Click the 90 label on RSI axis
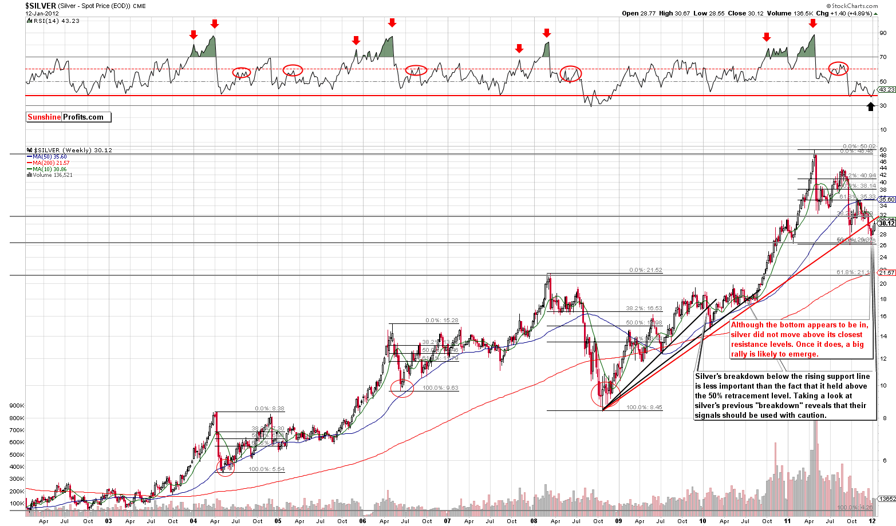Viewport: 896px width, 526px height. 883,33
